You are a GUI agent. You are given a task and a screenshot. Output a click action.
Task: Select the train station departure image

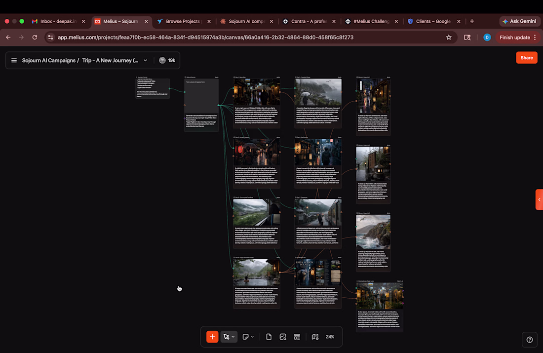(318, 212)
